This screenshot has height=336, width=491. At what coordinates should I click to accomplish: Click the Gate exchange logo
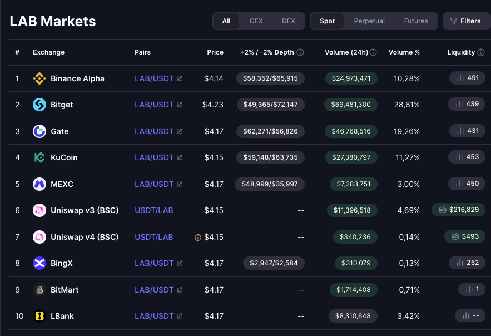(x=39, y=131)
